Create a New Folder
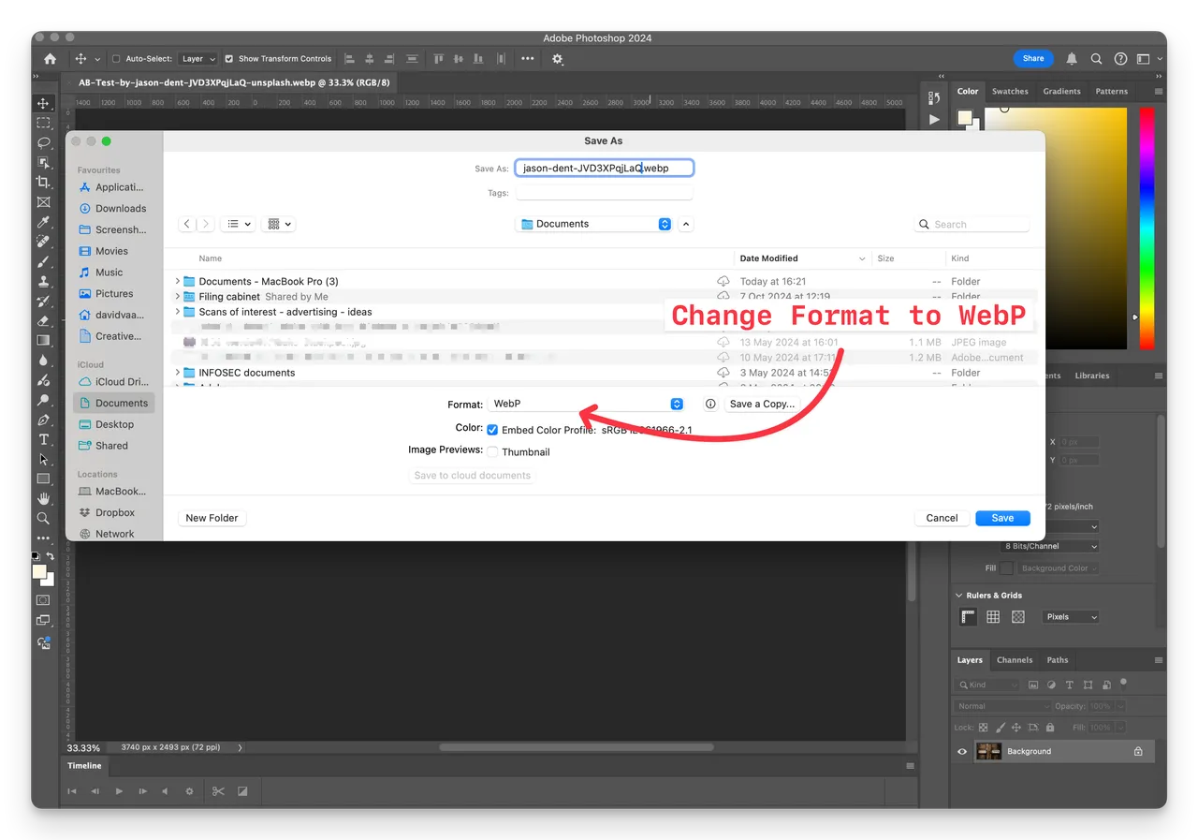Screen dimensions: 1198x840 [212, 518]
